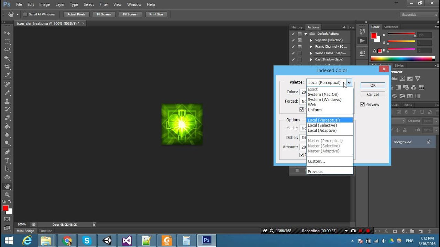Image resolution: width=440 pixels, height=247 pixels.
Task: Choose Local (Selective) palette option
Action: pyautogui.click(x=322, y=125)
